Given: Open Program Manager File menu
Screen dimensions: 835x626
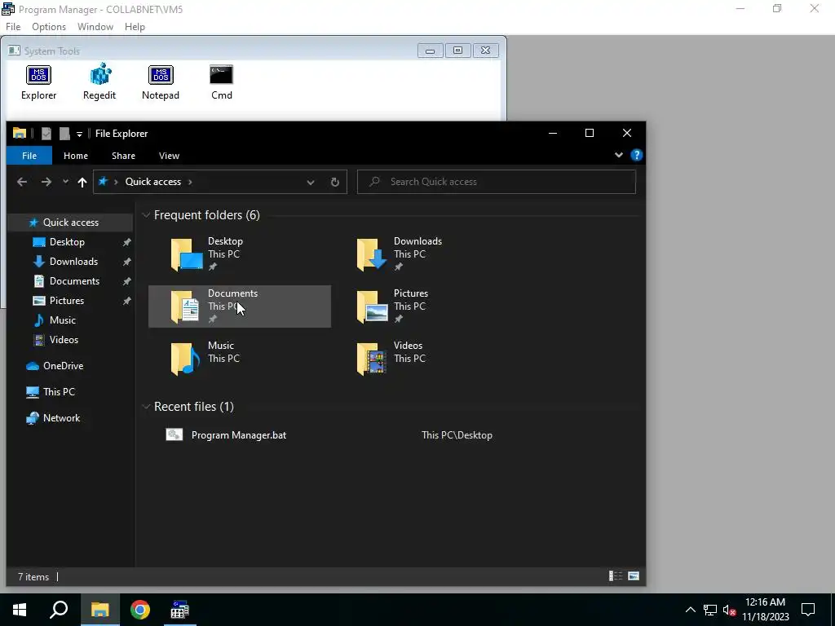Looking at the screenshot, I should (x=13, y=27).
